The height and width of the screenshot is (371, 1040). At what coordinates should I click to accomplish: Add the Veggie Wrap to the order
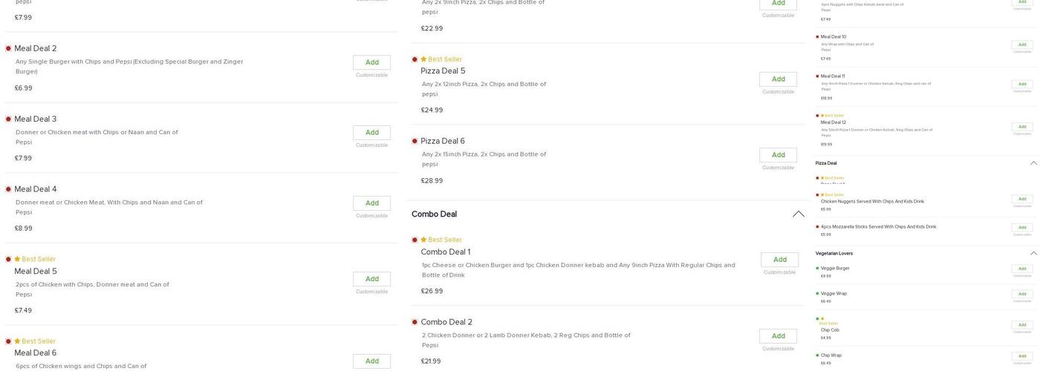pyautogui.click(x=1021, y=295)
